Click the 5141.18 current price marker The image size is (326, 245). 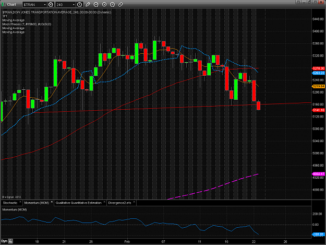point(318,110)
